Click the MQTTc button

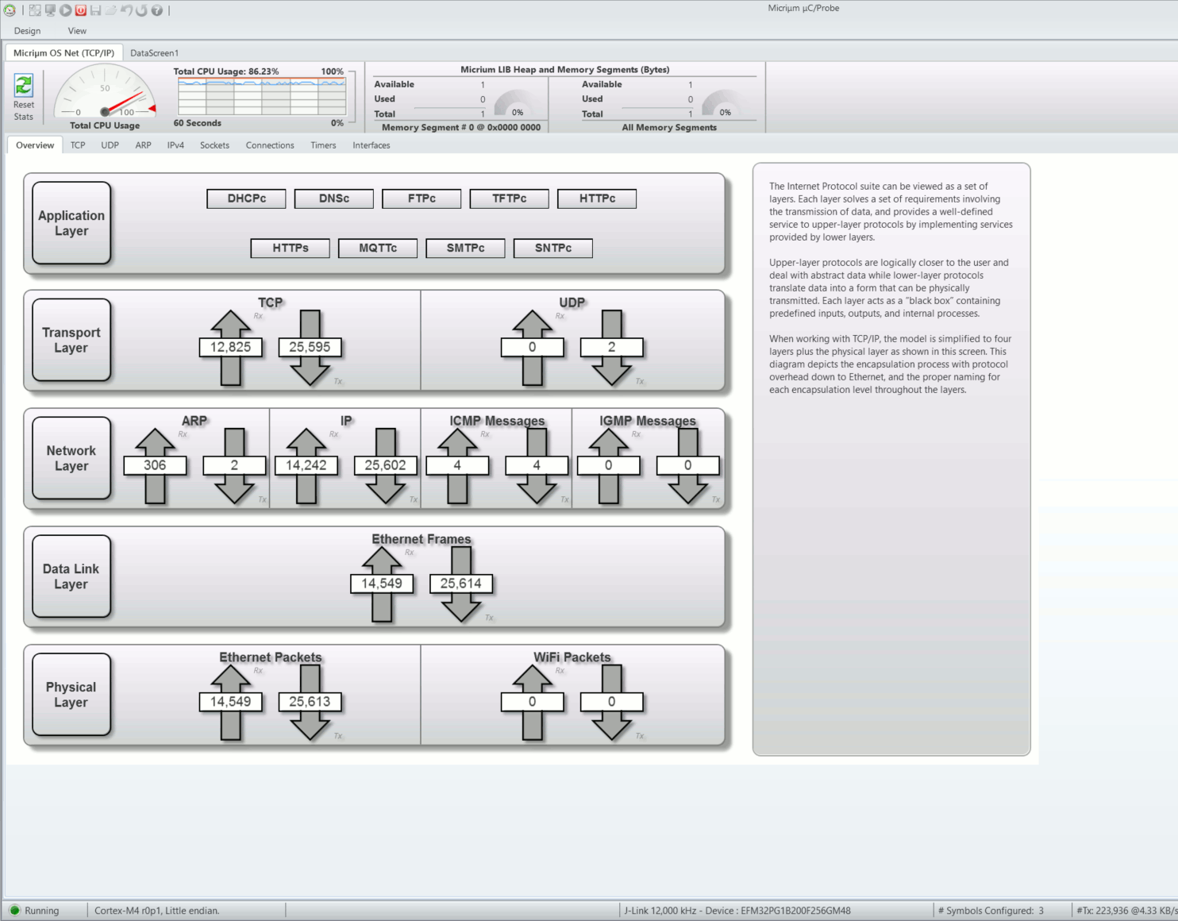(377, 248)
